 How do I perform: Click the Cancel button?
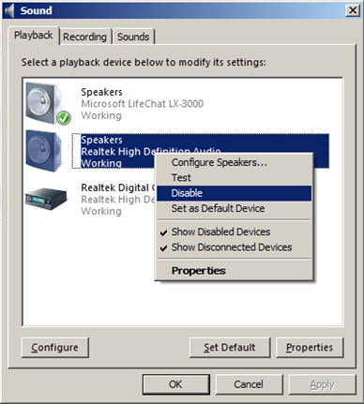coord(249,384)
